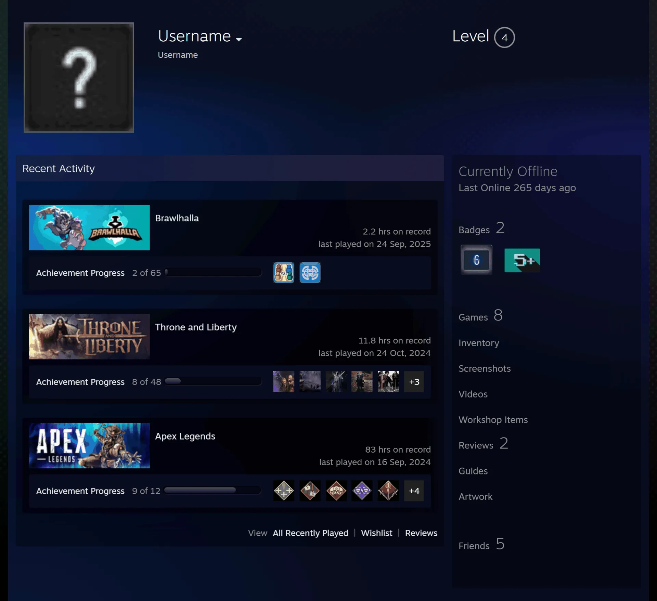Screen dimensions: 657x601
Task: Click the skull Apex Legends achievement icon
Action: [x=336, y=491]
